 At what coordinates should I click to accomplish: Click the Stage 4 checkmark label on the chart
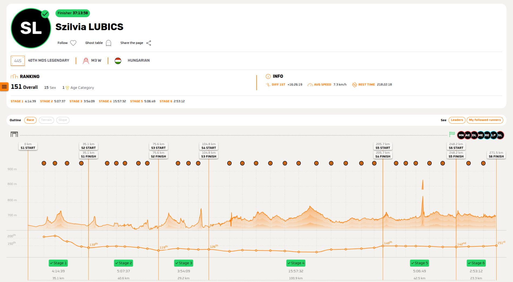pyautogui.click(x=295, y=263)
